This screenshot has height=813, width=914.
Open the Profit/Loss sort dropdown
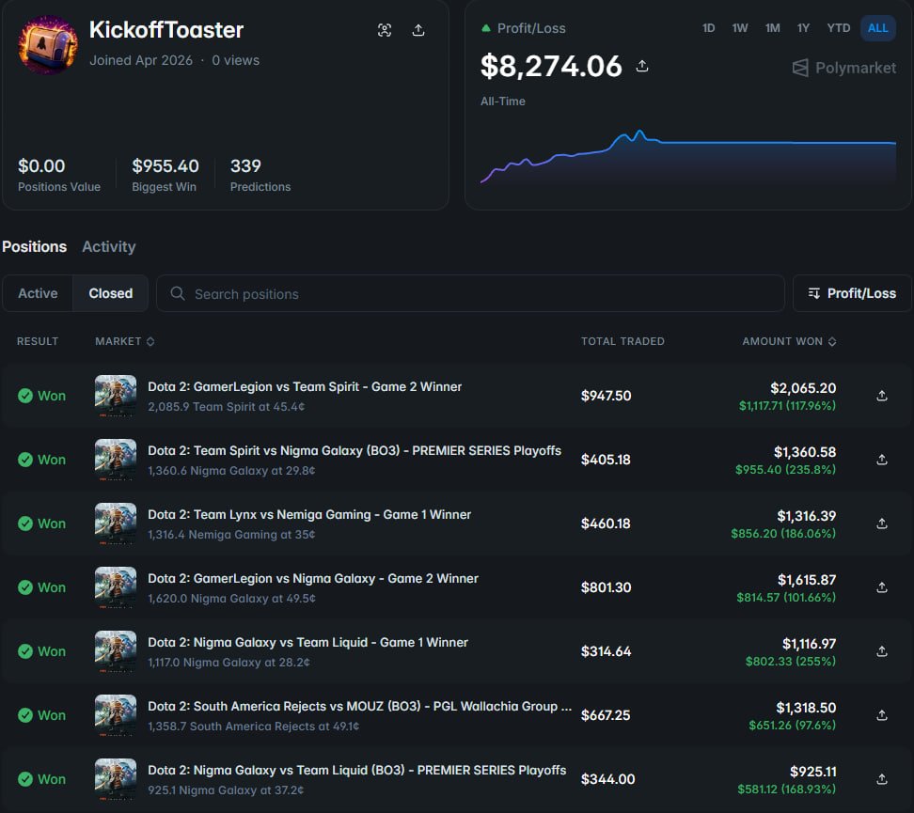(852, 293)
